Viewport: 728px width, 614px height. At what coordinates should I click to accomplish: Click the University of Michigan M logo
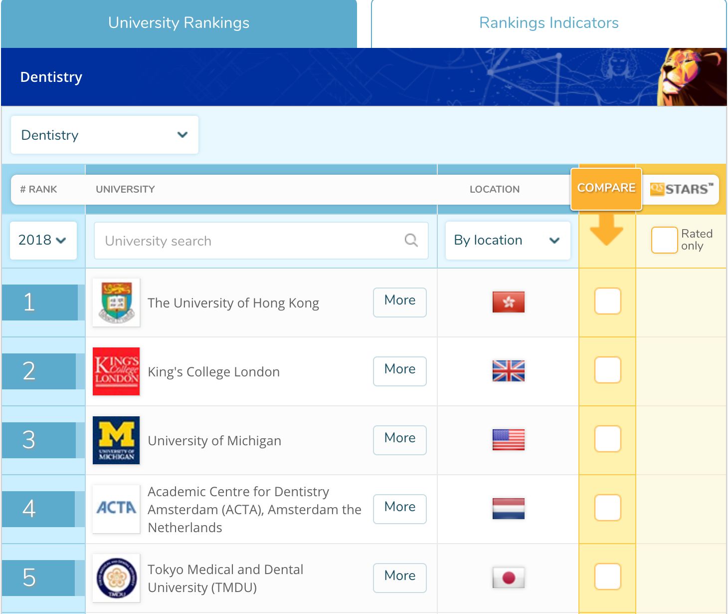(116, 440)
